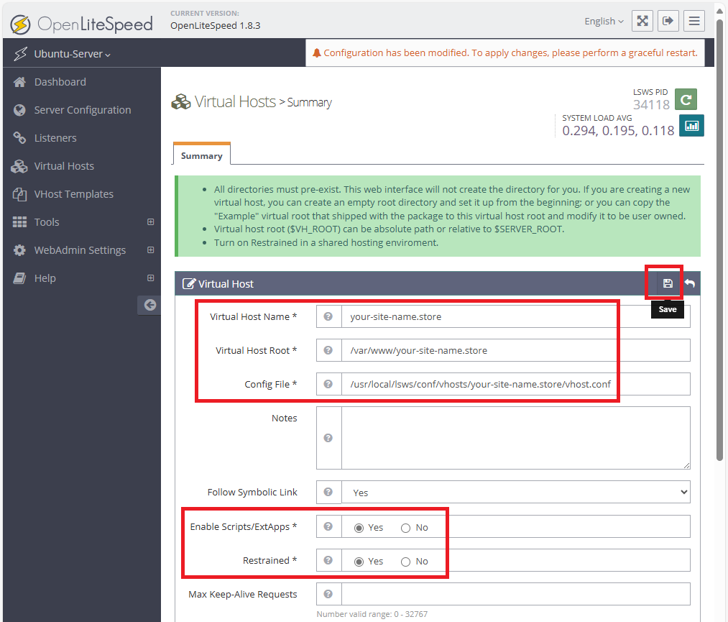Screen dimensions: 728x622
Task: Expand the Help submenu
Action: point(150,278)
